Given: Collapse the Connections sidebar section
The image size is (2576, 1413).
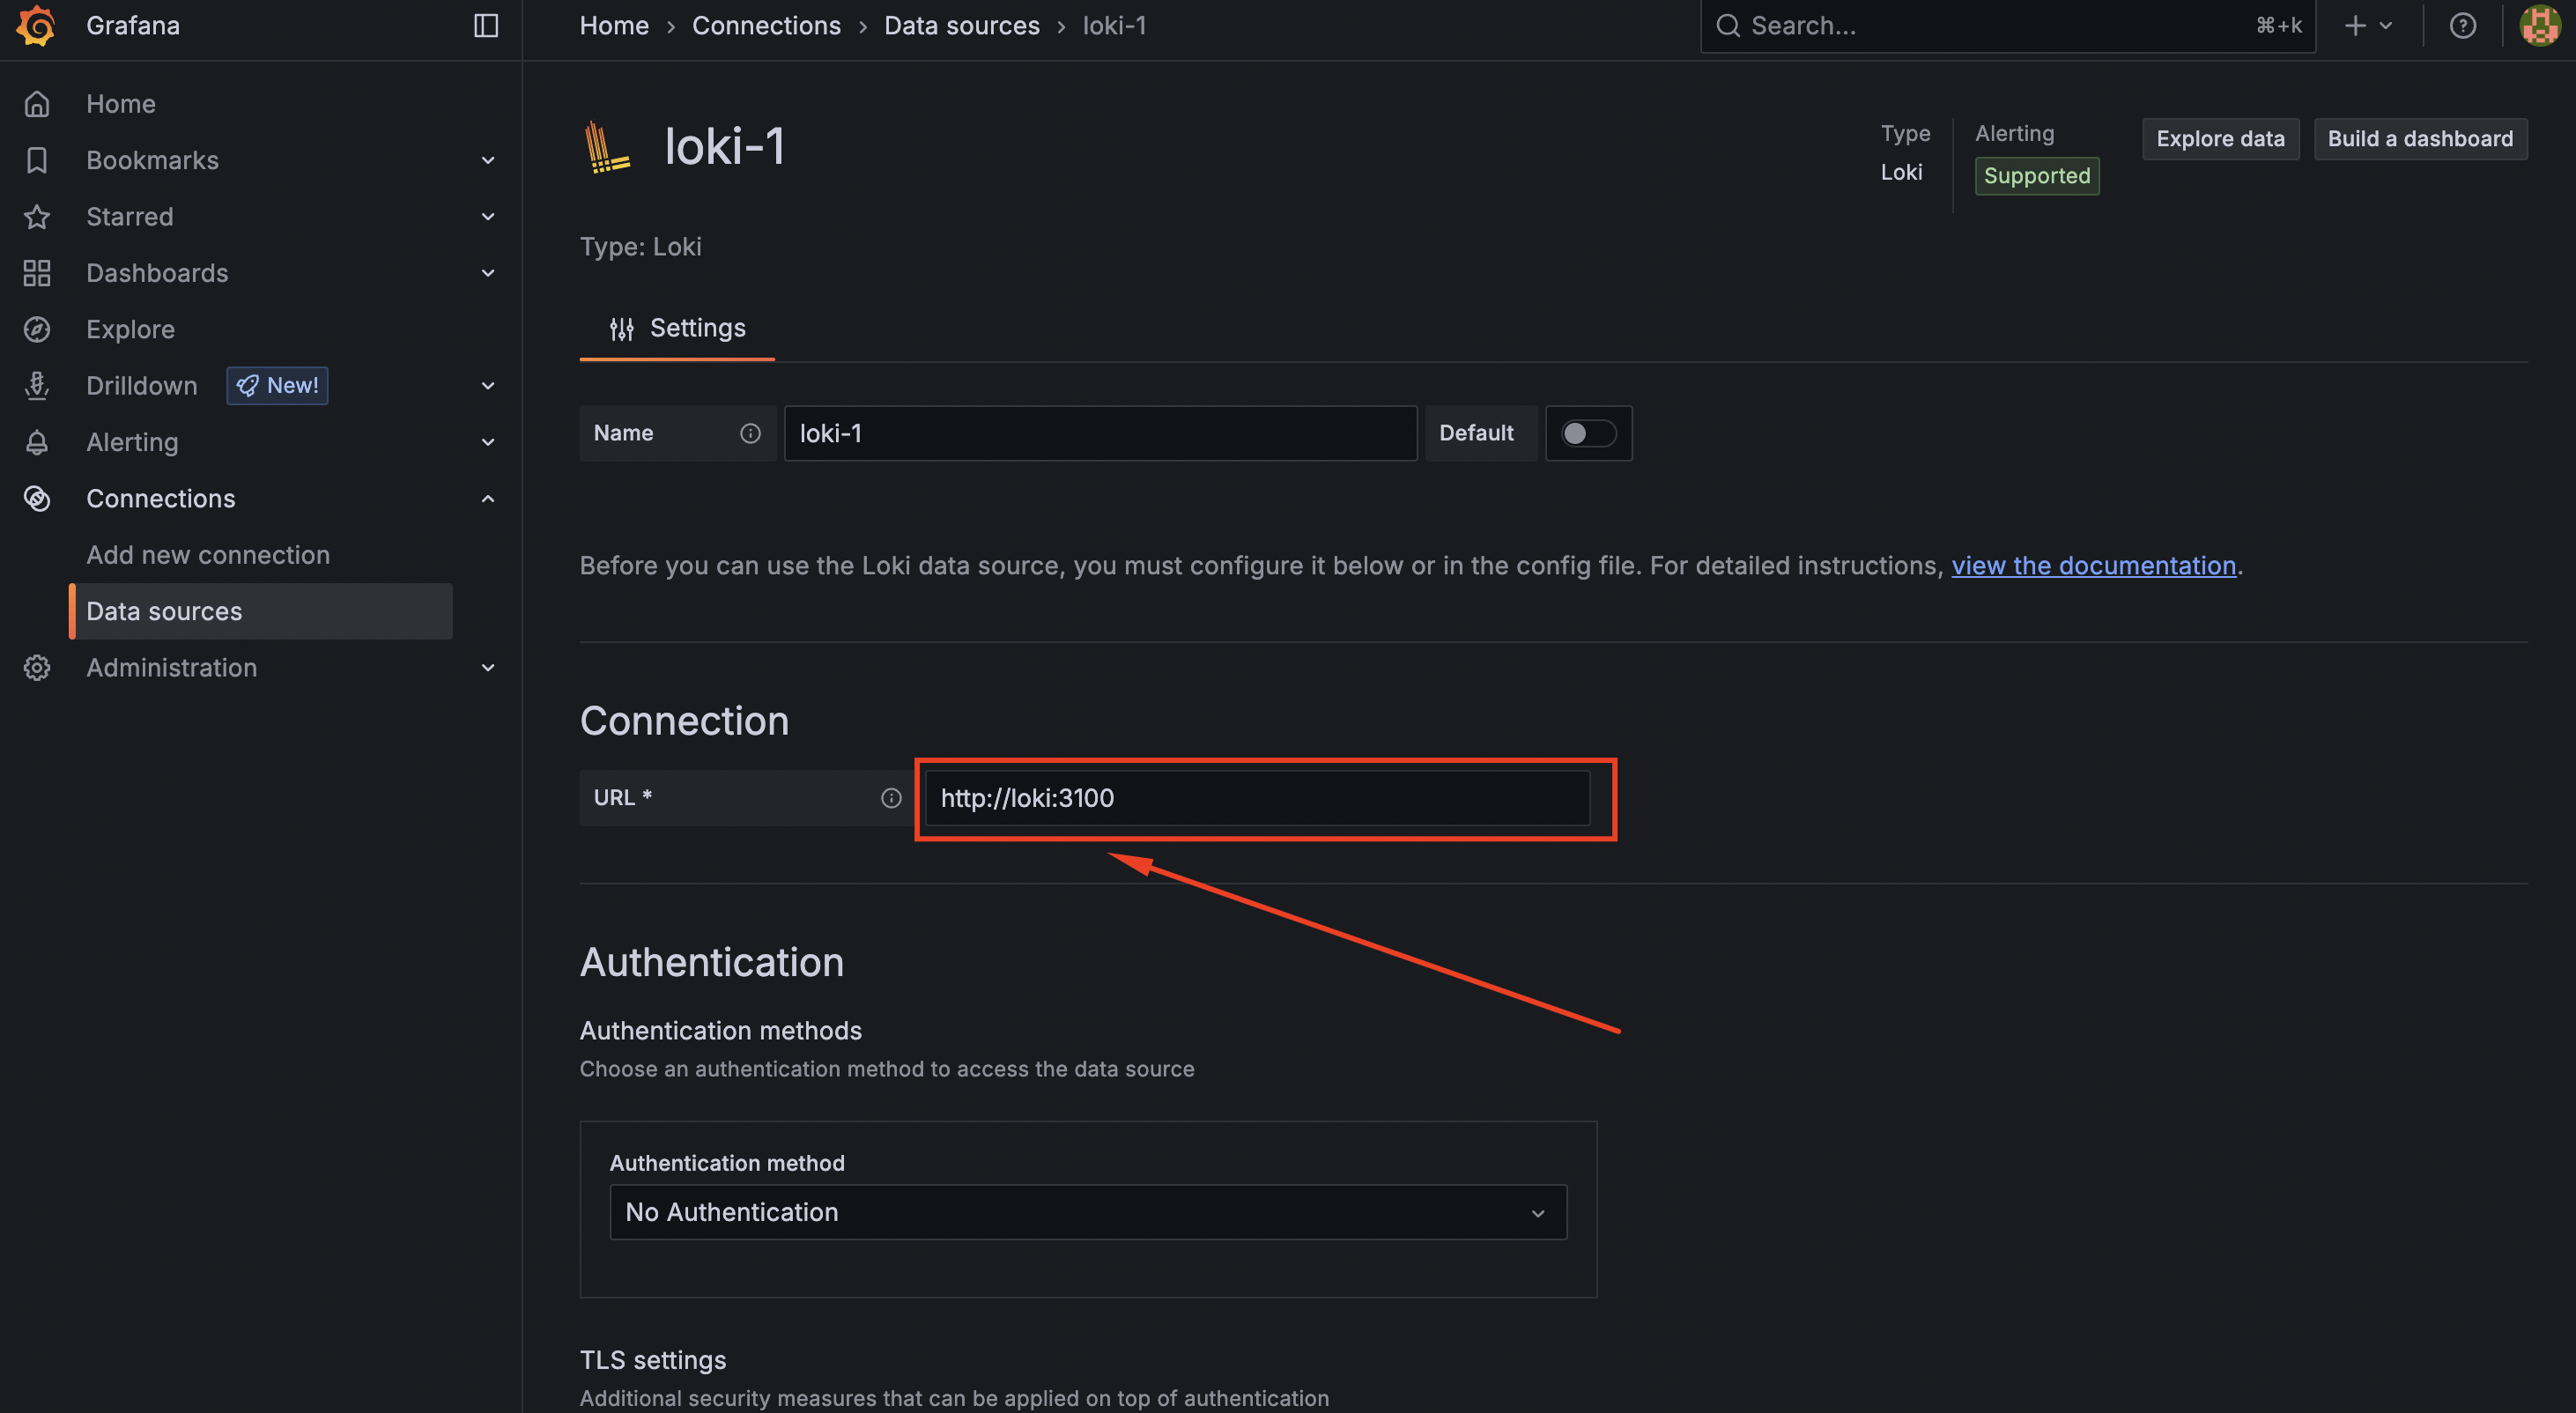Looking at the screenshot, I should [x=488, y=499].
